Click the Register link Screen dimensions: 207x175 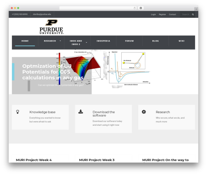(162, 14)
